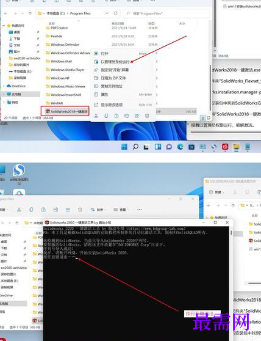Click the Paste icon in the context menu
The width and height of the screenshot is (261, 341).
[x=116, y=116]
